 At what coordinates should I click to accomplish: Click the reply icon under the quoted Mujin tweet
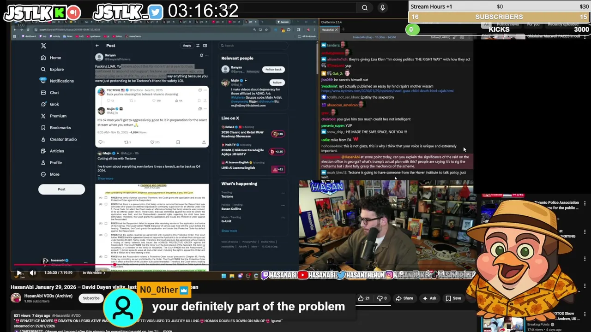pos(100,142)
